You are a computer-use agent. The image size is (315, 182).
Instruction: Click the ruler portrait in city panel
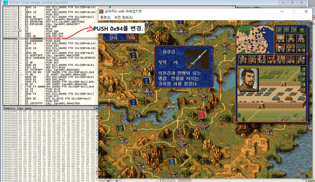(x=248, y=80)
